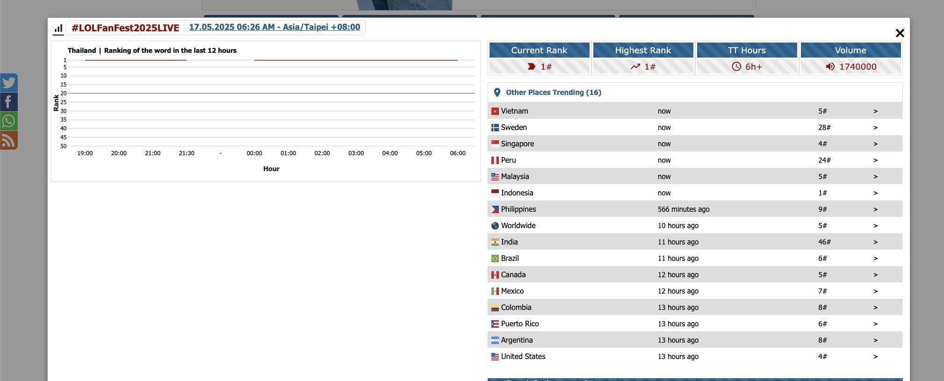Click the Vietnam flag icon

point(495,111)
